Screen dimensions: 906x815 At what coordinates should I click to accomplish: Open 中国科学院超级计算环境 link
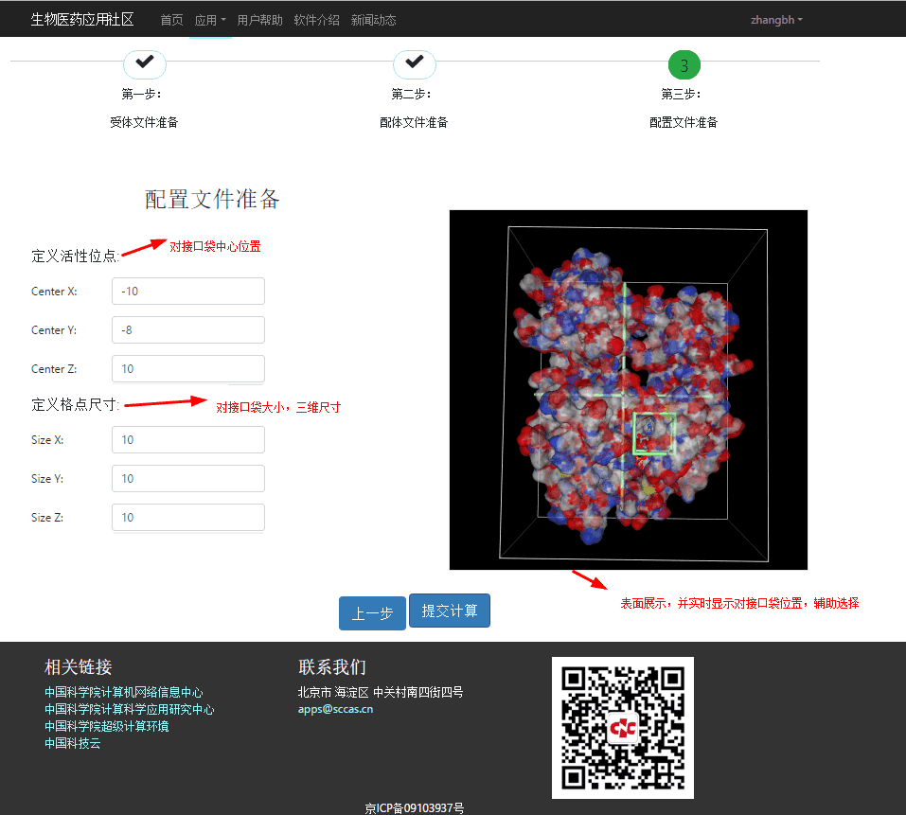click(107, 726)
